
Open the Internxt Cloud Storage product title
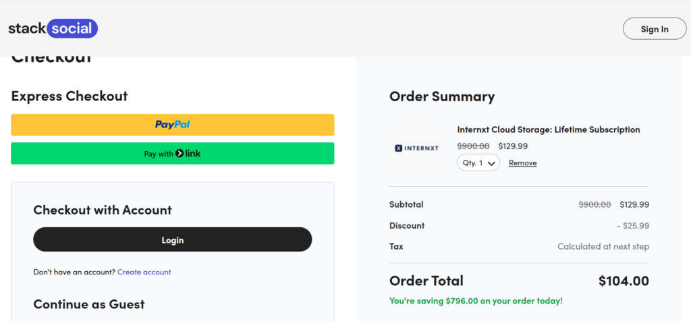point(548,129)
